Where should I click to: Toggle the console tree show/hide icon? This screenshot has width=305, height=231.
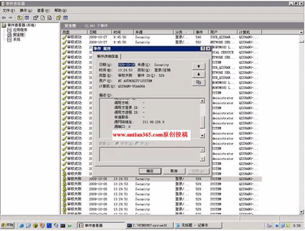click(x=27, y=18)
